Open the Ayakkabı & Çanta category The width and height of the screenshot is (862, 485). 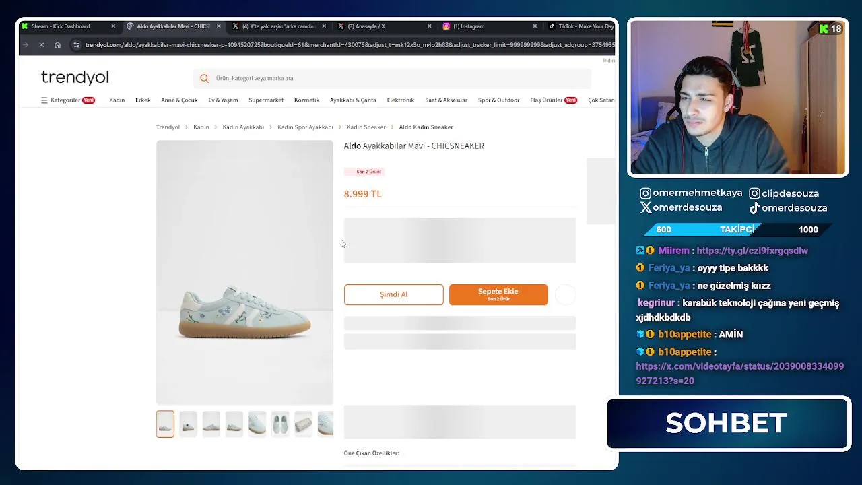(x=353, y=100)
